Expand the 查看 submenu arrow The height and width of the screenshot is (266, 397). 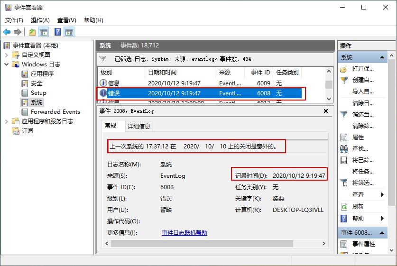point(382,194)
